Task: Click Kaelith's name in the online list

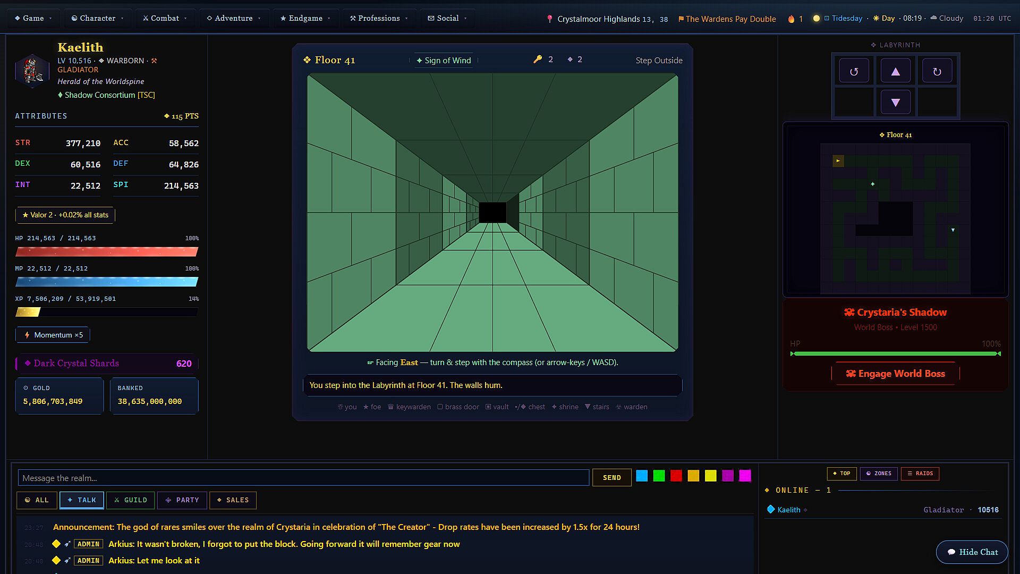Action: click(788, 510)
